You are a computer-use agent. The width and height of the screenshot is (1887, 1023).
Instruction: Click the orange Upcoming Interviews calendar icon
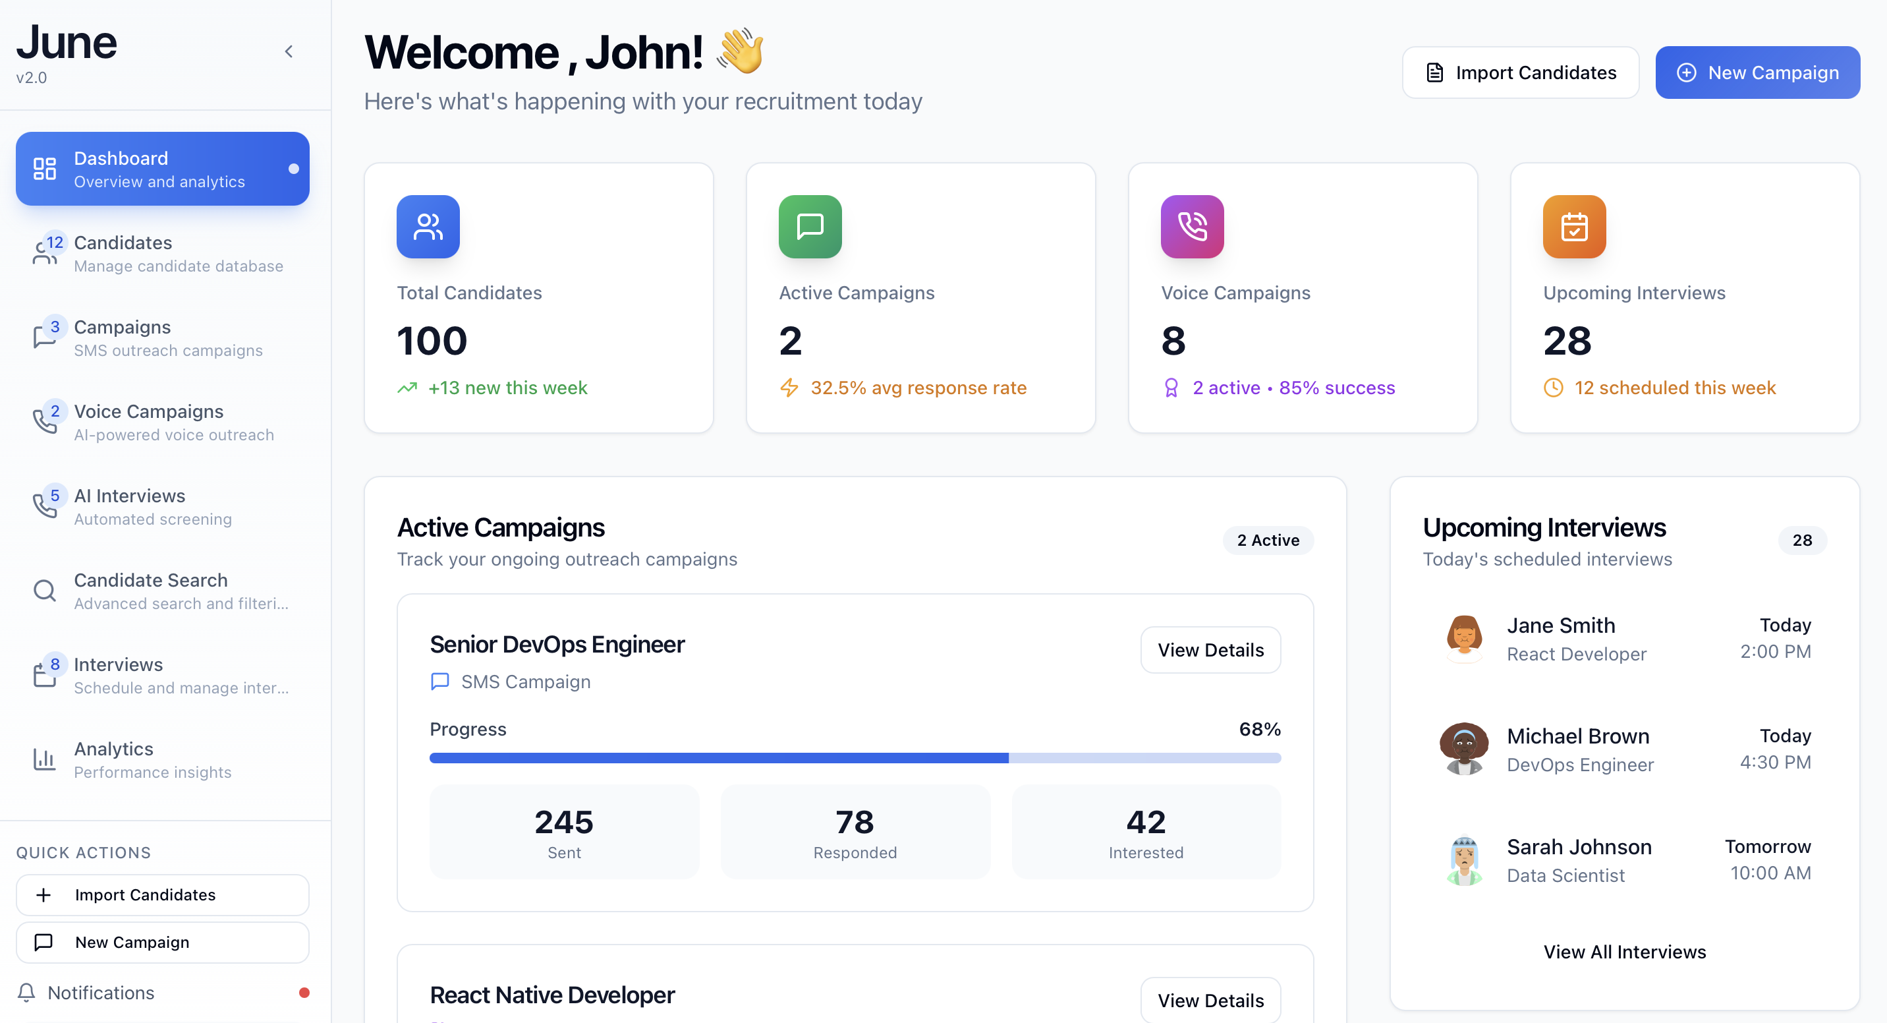point(1574,227)
